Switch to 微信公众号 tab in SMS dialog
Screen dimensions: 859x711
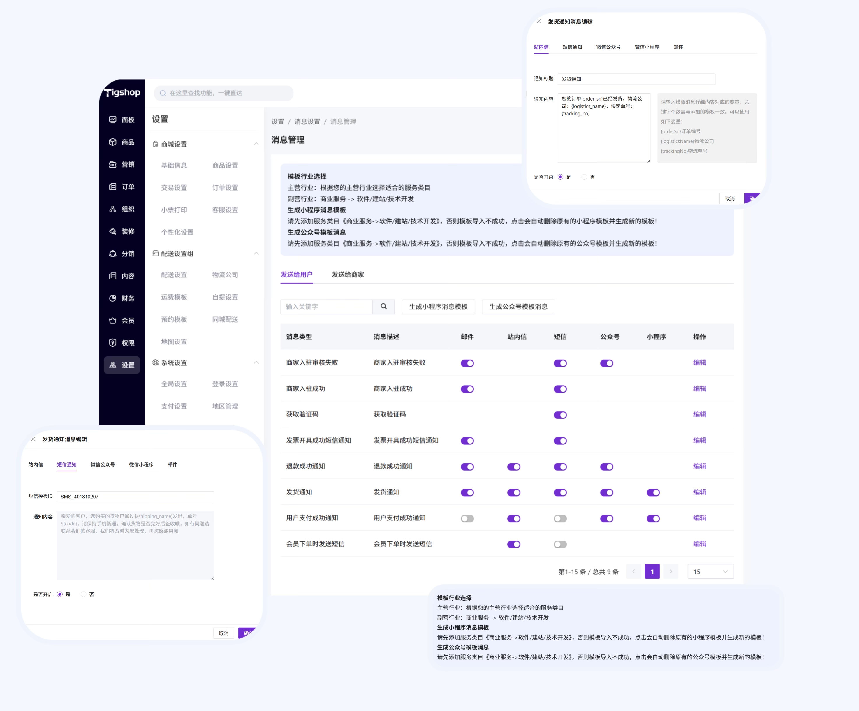[103, 464]
